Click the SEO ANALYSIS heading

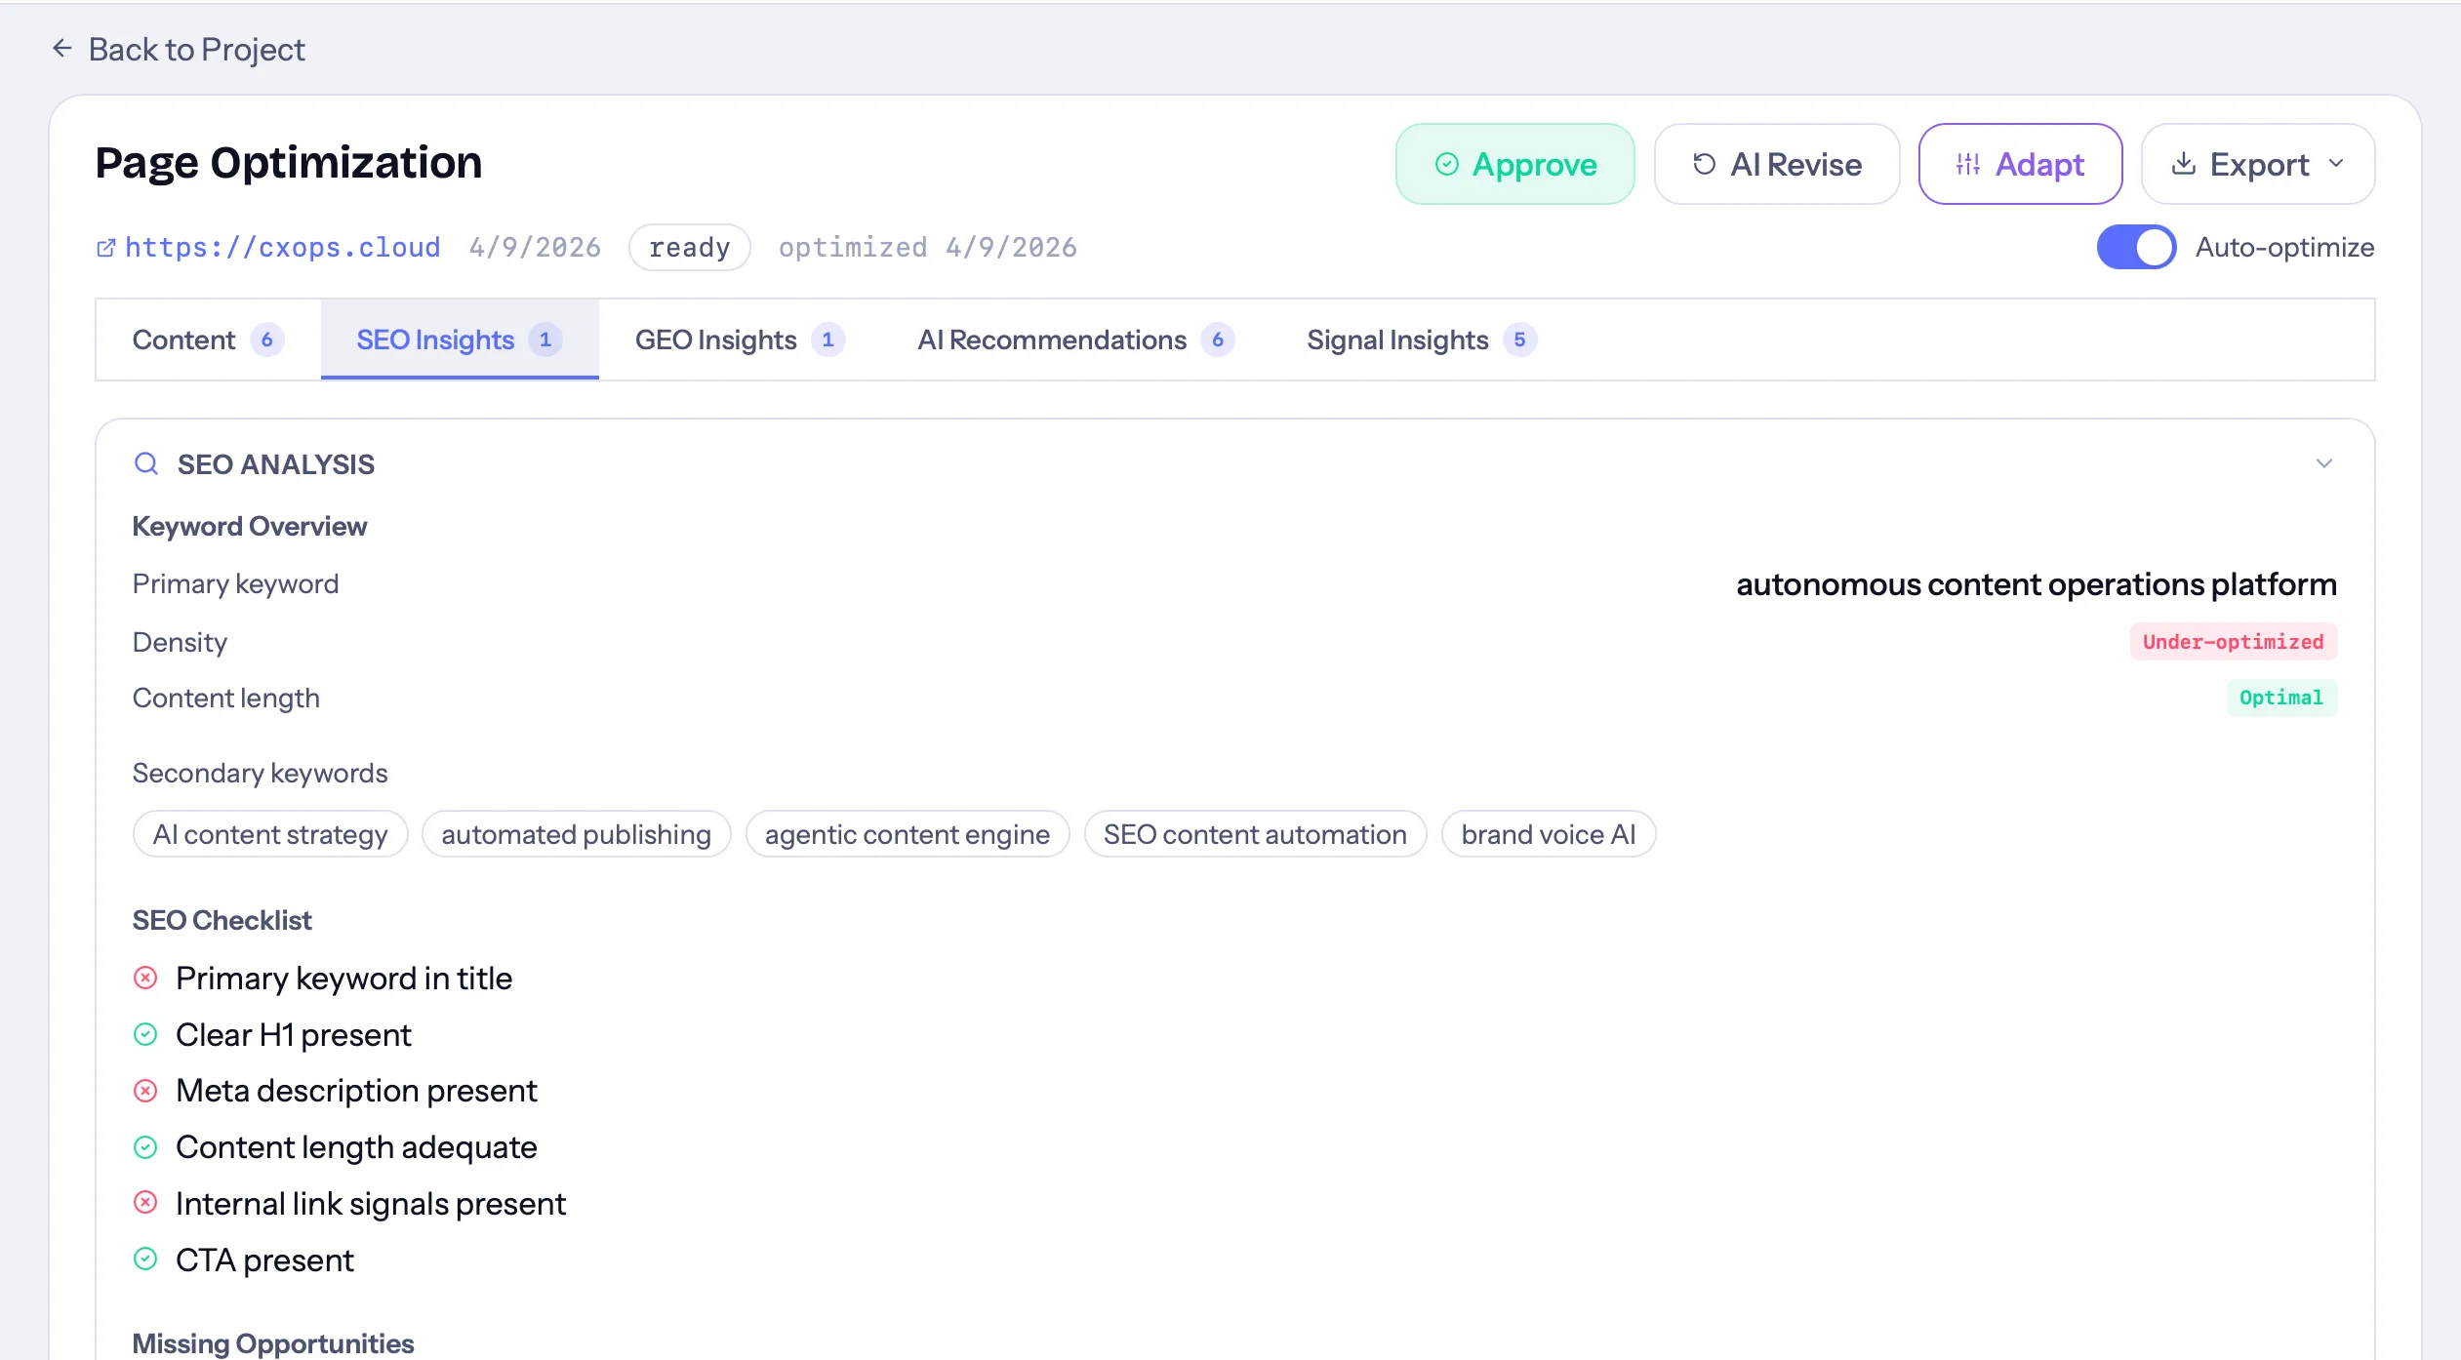[276, 464]
